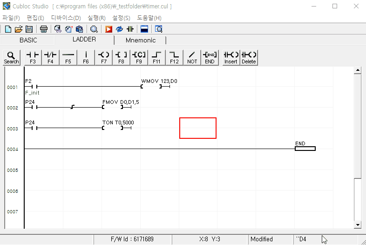Click the New file icon
This screenshot has height=245, width=366.
(7, 29)
